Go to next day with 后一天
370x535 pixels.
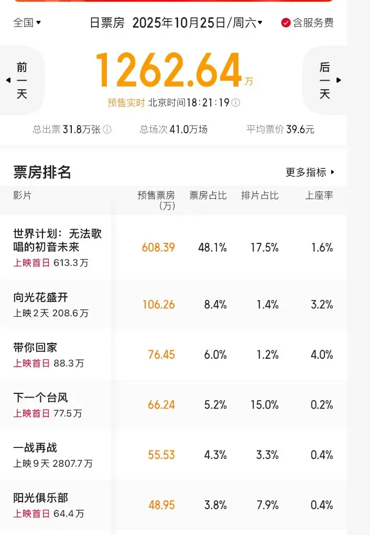(x=325, y=80)
